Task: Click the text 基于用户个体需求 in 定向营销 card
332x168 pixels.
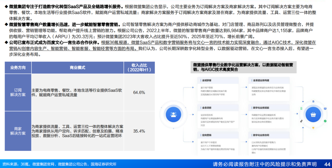Action: click(208, 143)
